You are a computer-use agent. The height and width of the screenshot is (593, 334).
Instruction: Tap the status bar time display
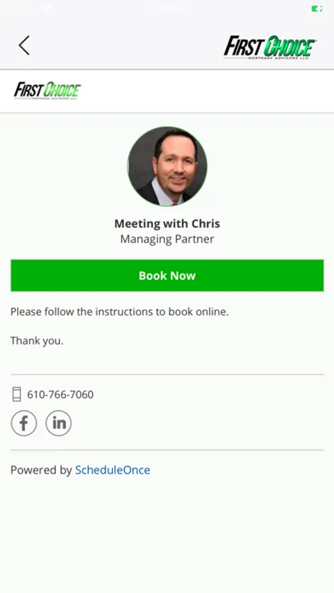pyautogui.click(x=167, y=9)
